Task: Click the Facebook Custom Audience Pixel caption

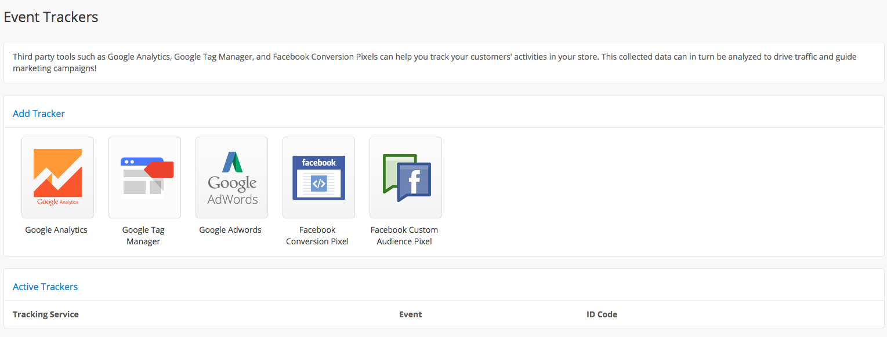Action: pos(404,236)
